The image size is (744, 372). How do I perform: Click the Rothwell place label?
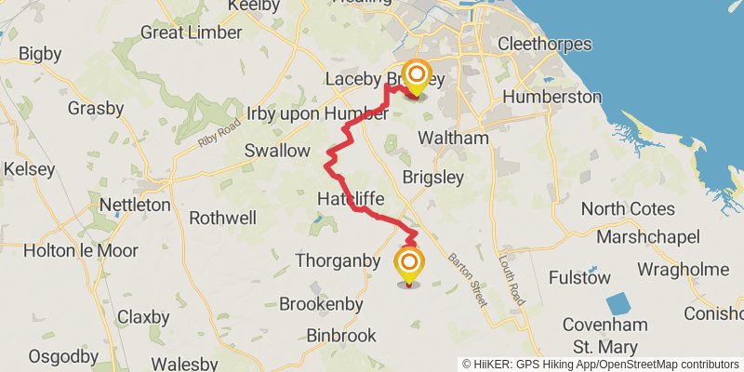(222, 219)
